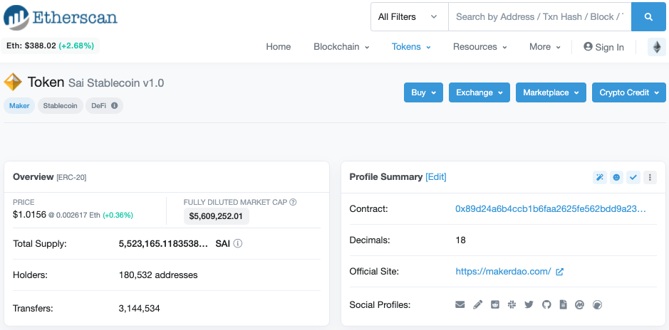Viewport: 669px width, 330px height.
Task: Open the Slack social profile icon
Action: pyautogui.click(x=512, y=304)
